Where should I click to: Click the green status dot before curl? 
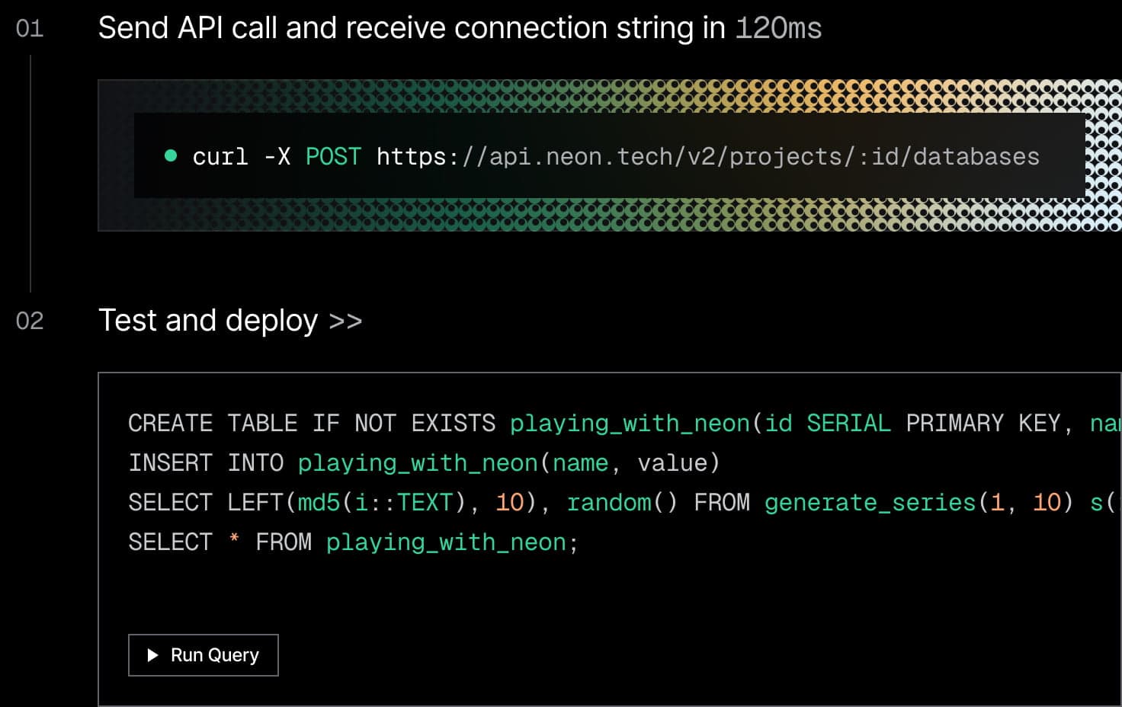click(171, 156)
